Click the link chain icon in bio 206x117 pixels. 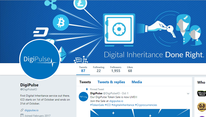point(22,110)
